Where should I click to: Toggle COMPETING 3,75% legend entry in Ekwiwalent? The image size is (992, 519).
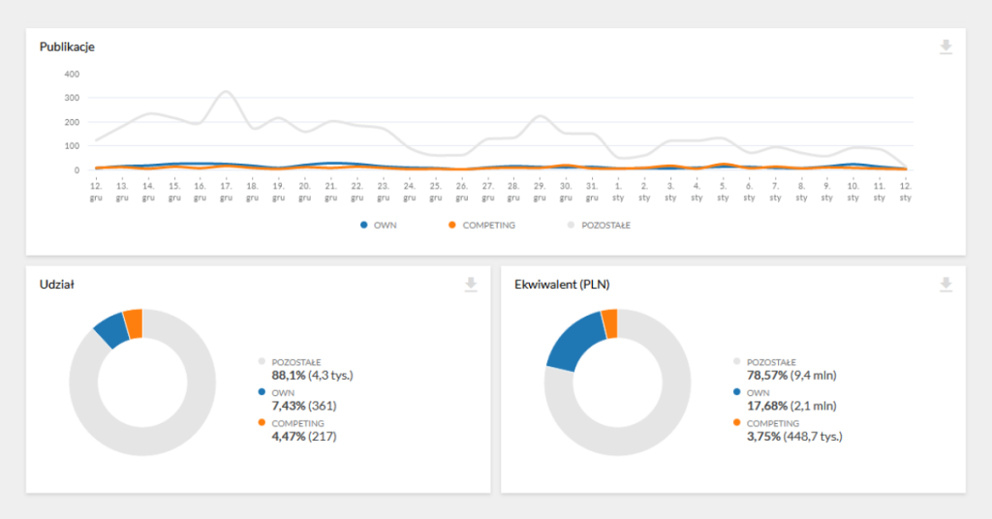788,430
